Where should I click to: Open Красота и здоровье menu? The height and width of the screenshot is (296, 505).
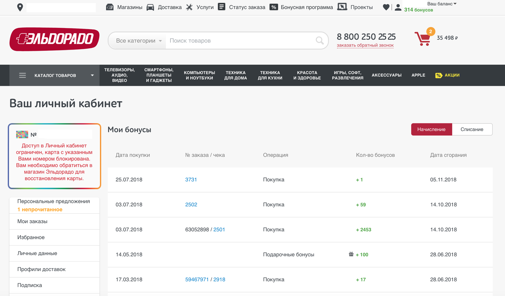tap(307, 75)
